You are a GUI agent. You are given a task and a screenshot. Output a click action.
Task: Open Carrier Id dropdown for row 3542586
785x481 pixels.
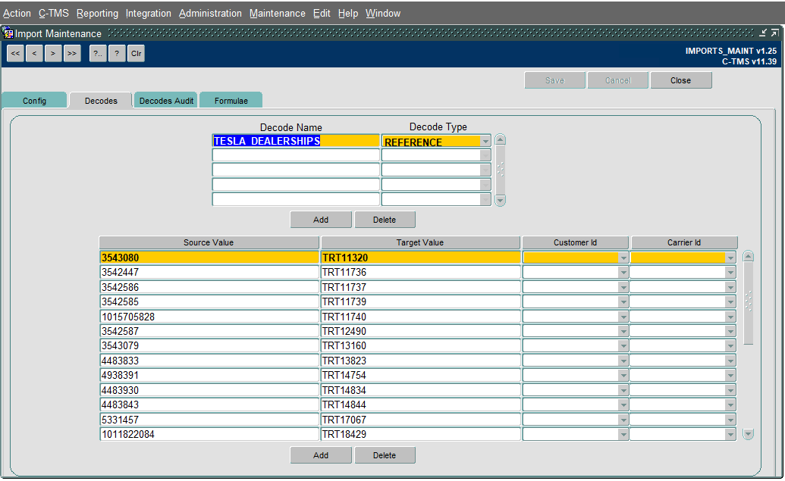coord(730,288)
